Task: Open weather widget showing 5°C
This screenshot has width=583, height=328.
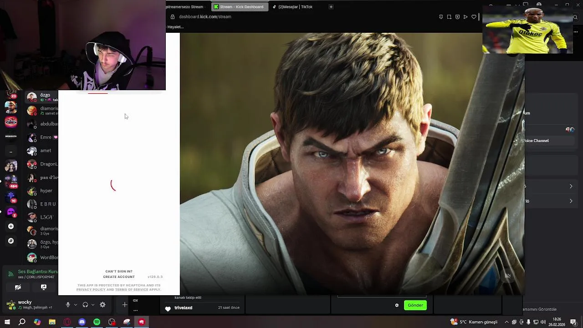Action: [x=474, y=322]
